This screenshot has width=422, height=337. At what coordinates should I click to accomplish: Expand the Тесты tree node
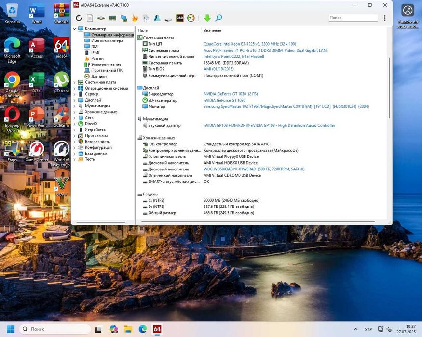75,159
